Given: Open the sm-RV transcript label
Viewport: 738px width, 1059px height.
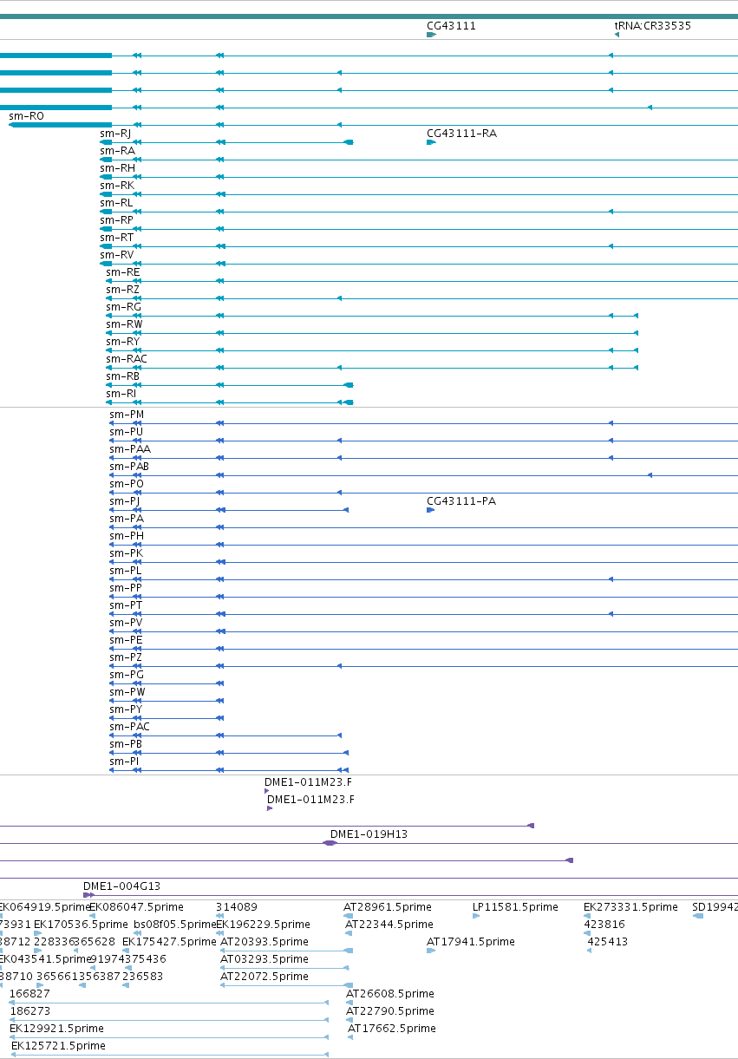Looking at the screenshot, I should click(117, 255).
